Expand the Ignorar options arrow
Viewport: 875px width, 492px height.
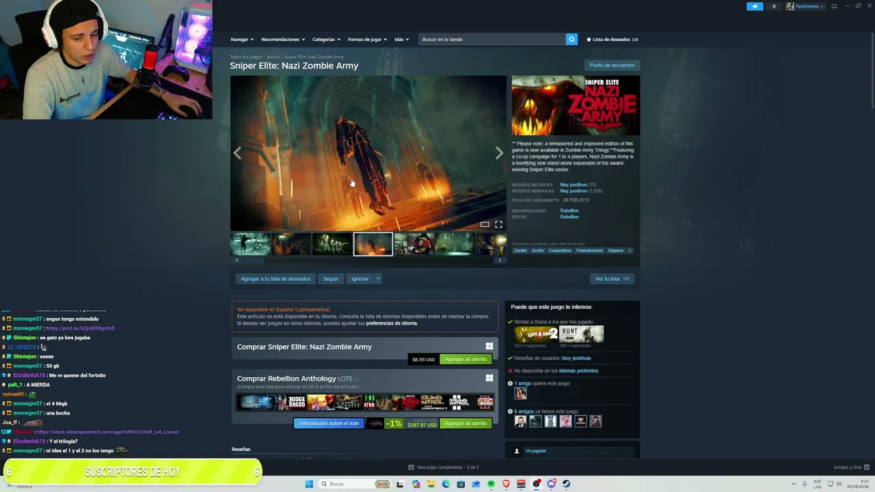[x=378, y=279]
